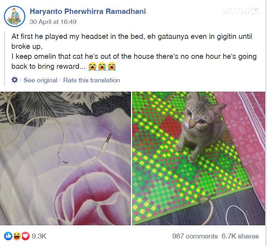Click the blue Like reaction icon
The height and width of the screenshot is (246, 267).
[8, 236]
